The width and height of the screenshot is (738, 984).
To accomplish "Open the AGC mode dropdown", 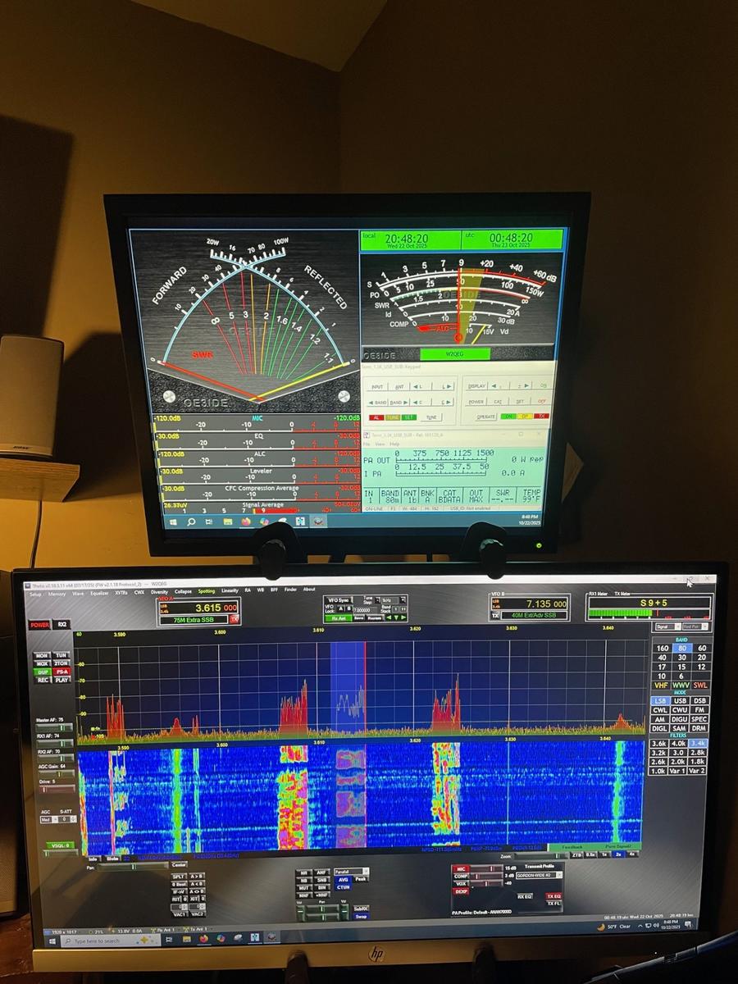I will (46, 819).
